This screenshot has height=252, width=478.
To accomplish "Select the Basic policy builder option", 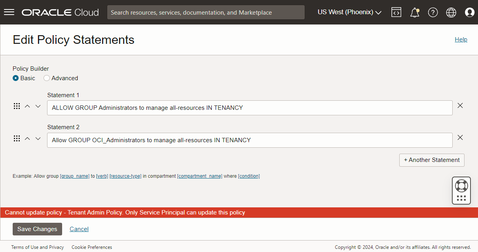I will 16,78.
